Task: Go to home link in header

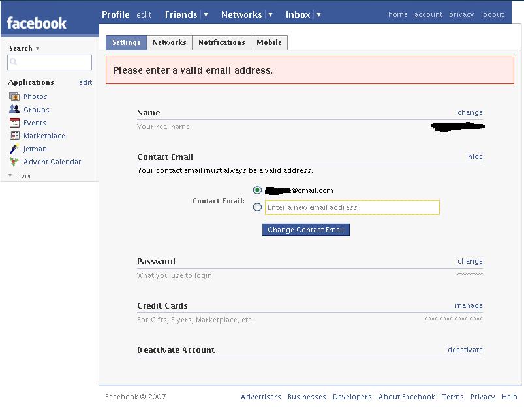Action: coord(397,14)
